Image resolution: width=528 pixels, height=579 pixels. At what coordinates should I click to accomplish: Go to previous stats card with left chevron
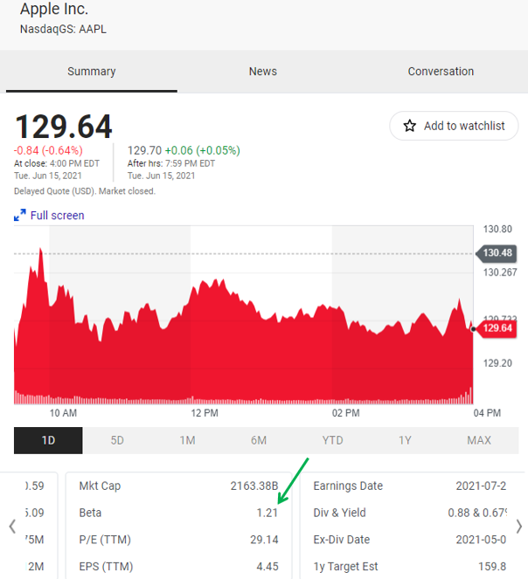[12, 527]
